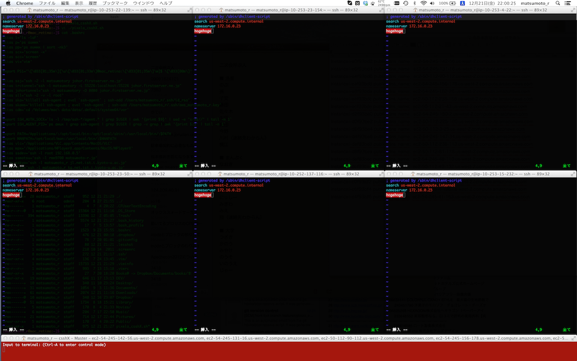Screen dimensions: 577x361
Task: Click the Time Machine clock icon
Action: (x=406, y=3)
